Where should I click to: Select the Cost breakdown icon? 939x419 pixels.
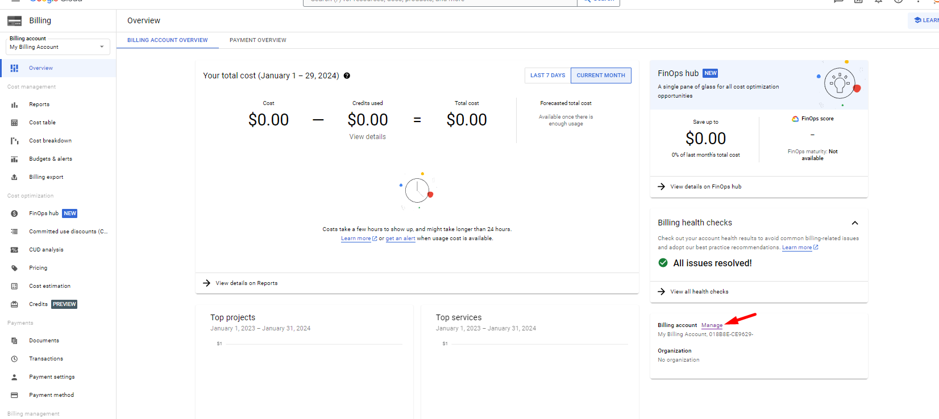pyautogui.click(x=14, y=141)
